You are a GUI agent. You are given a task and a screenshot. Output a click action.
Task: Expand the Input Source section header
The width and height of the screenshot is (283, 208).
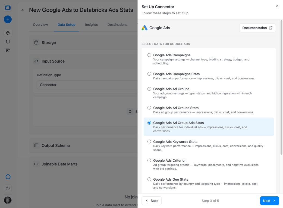point(83,61)
